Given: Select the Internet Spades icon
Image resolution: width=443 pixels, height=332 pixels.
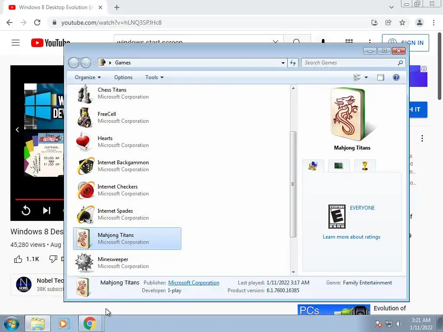Looking at the screenshot, I should (85, 214).
